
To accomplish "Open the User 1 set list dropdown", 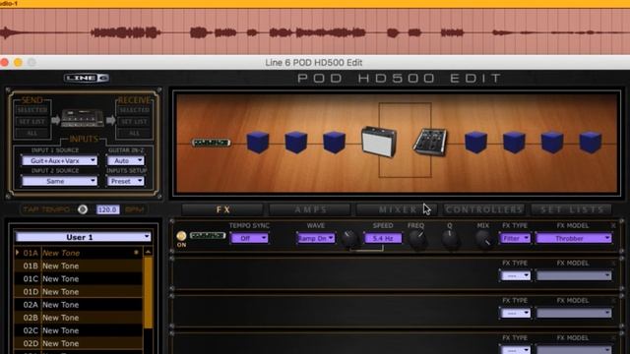I will (x=83, y=237).
